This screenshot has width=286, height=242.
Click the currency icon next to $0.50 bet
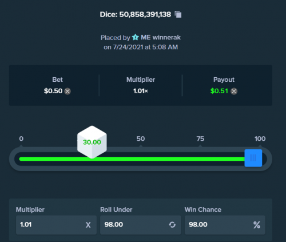click(x=67, y=91)
